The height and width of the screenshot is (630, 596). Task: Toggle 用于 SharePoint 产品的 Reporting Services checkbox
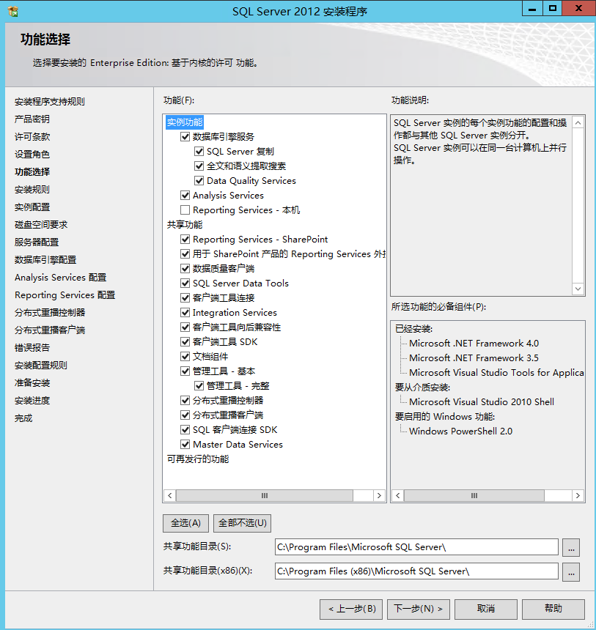tap(185, 254)
